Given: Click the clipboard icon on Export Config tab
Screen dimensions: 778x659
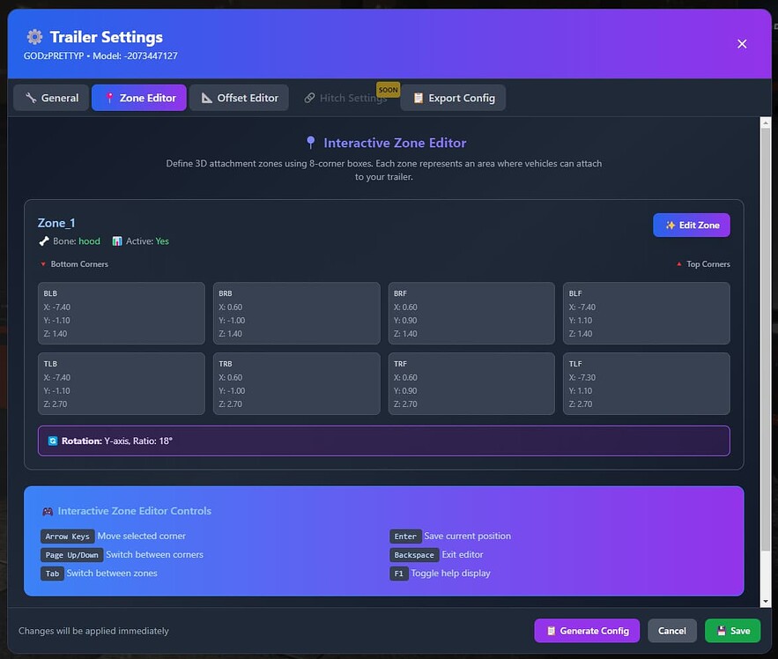Looking at the screenshot, I should tap(418, 98).
